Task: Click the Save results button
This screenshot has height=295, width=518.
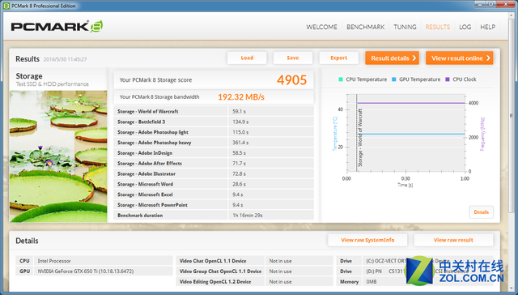Action: tap(293, 58)
